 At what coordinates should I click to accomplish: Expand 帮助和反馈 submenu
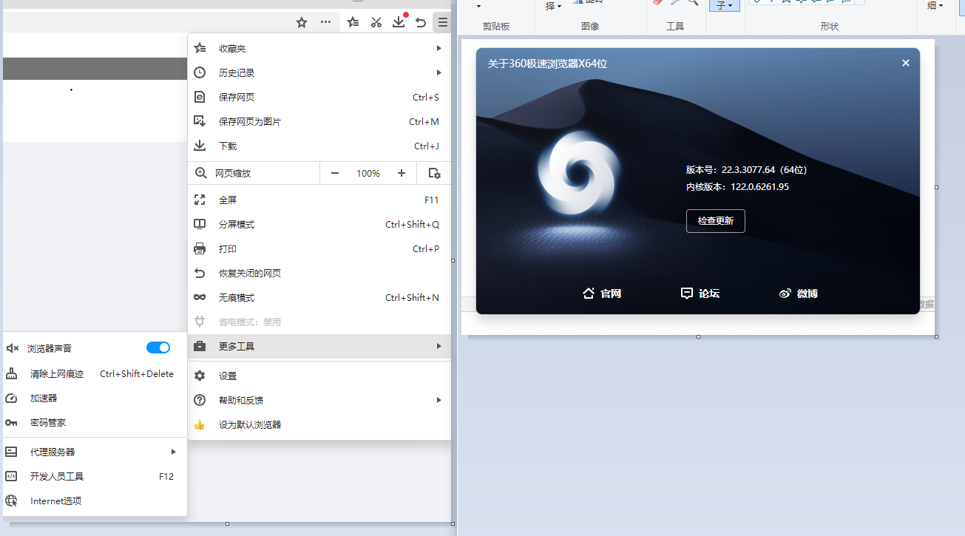click(x=319, y=400)
